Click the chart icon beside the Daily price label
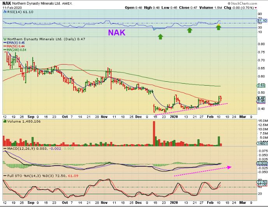 click(5, 39)
